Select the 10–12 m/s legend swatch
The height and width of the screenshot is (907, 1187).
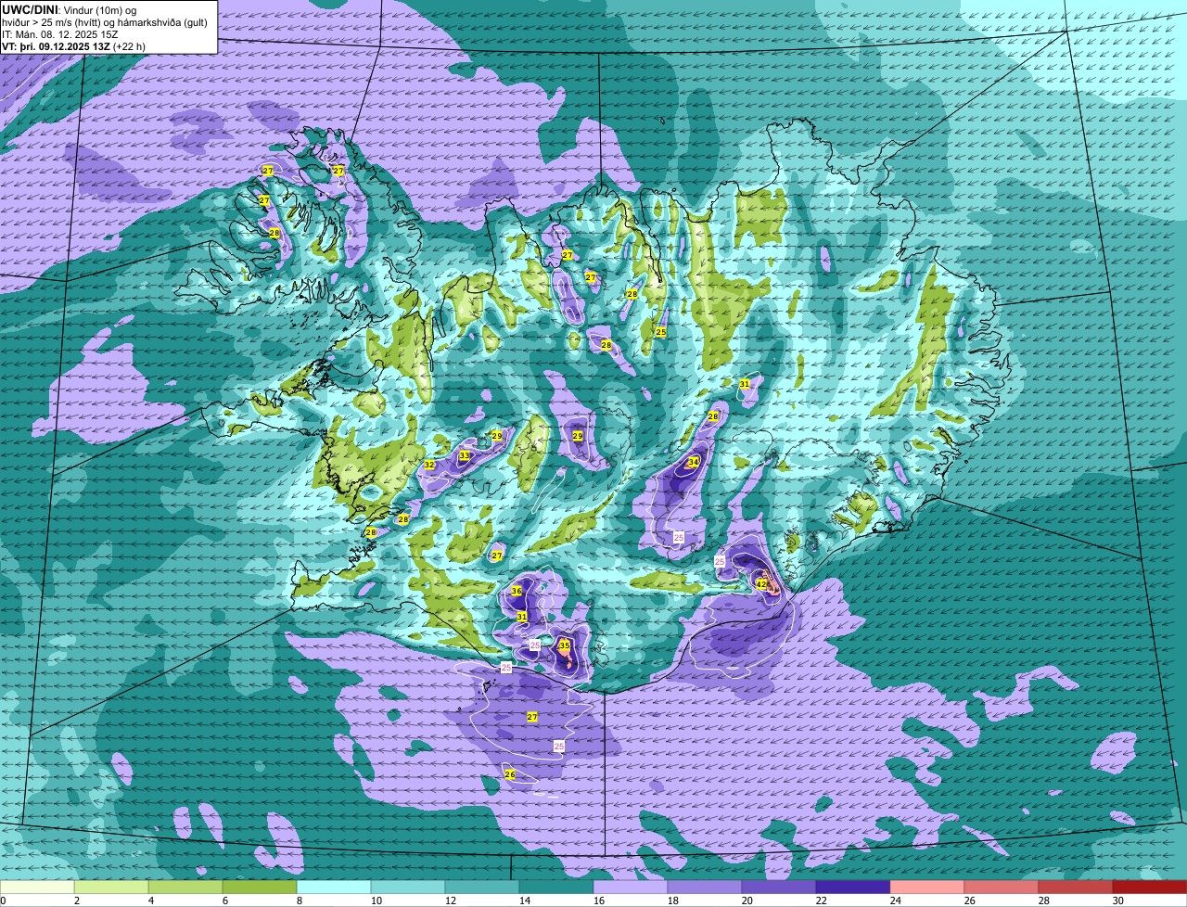point(408,888)
